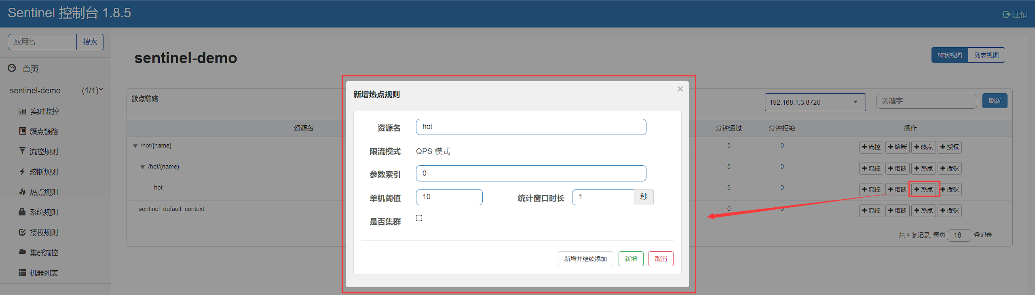Click the logout icon 注销
The image size is (1035, 295).
[1014, 15]
